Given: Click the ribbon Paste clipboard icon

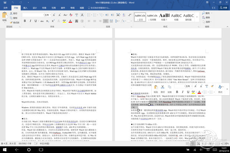Looking at the screenshot, I should pyautogui.click(x=5, y=15).
